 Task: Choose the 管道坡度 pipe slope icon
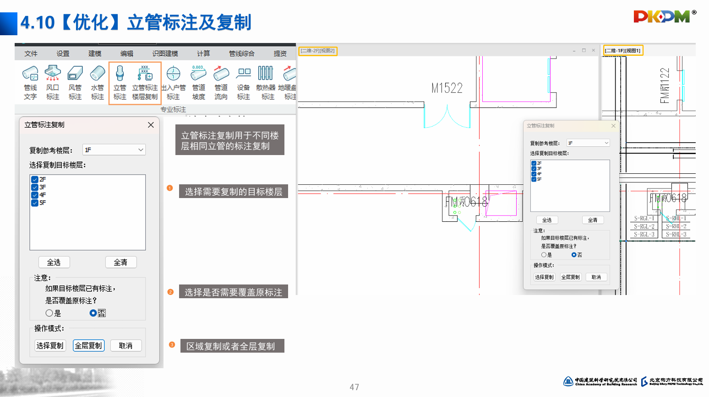click(198, 82)
